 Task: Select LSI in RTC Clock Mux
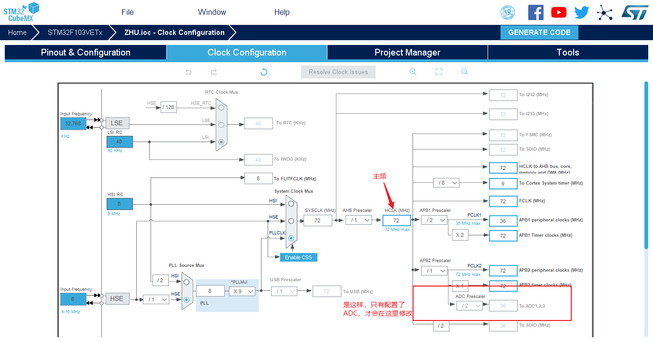(221, 142)
